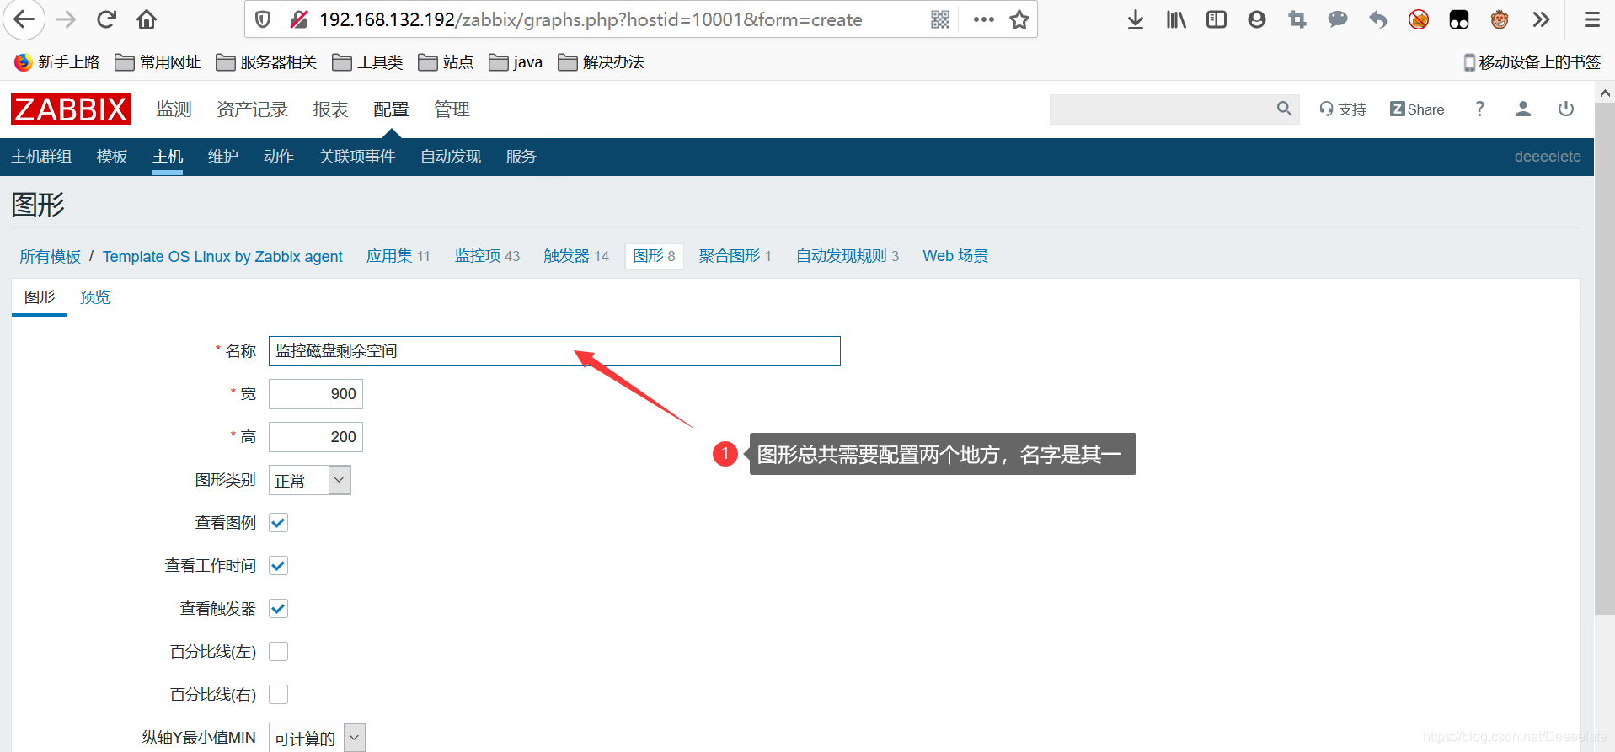Click the Tampermonkey black square icon

(x=1459, y=19)
